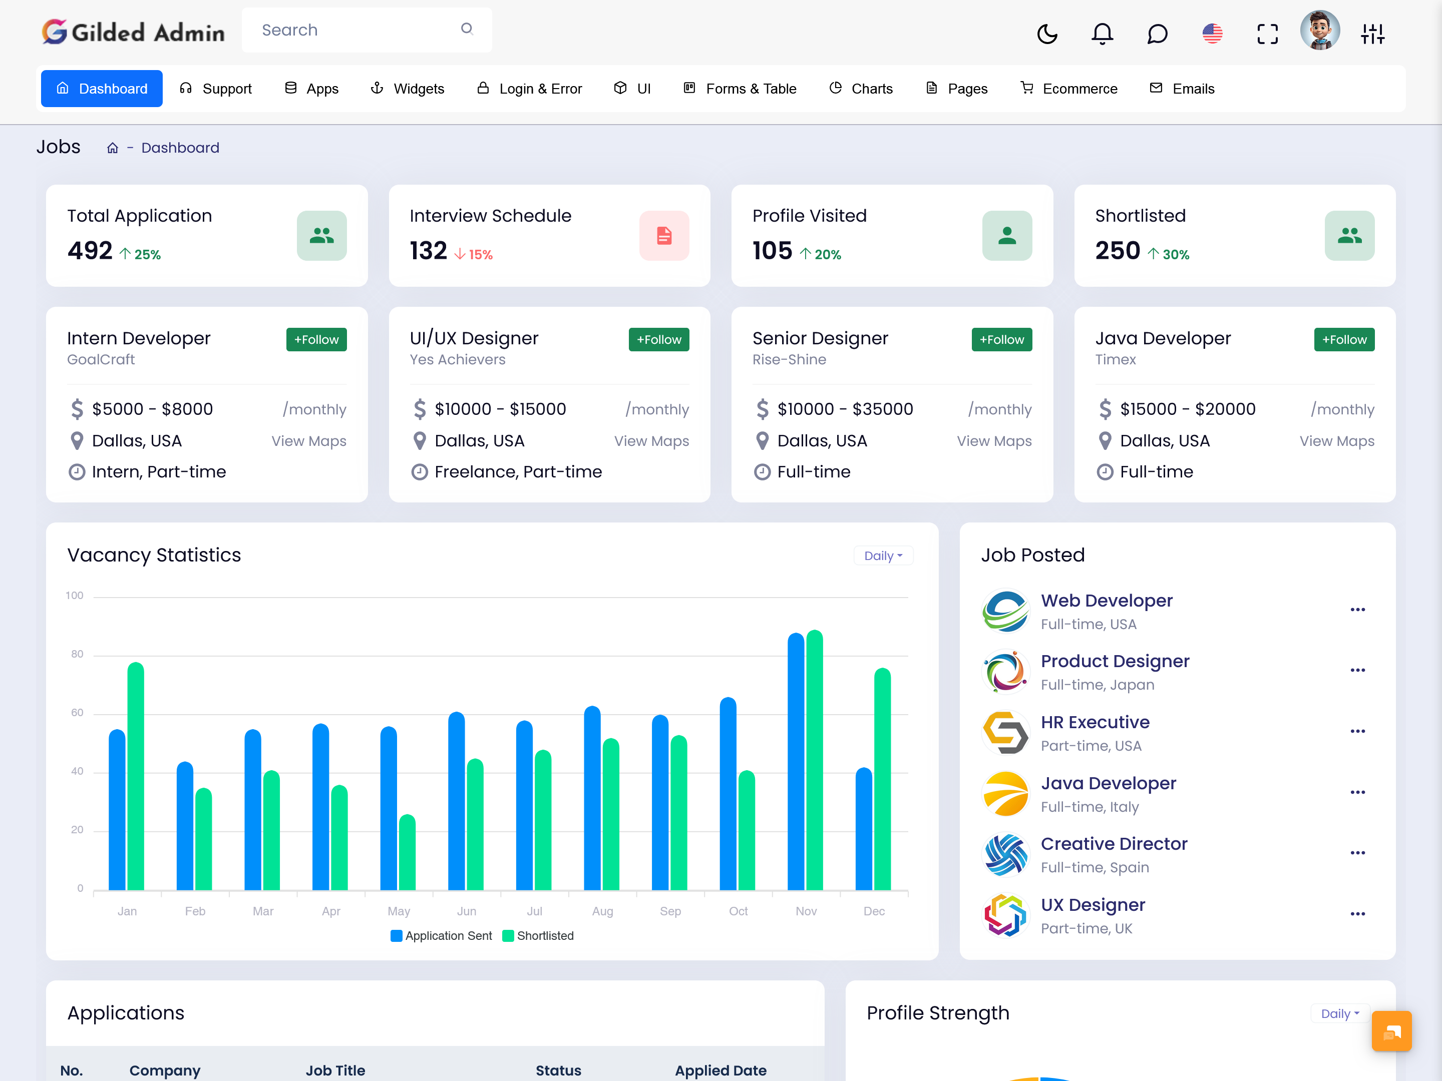This screenshot has width=1442, height=1081.
Task: Click the Shortlisted people icon
Action: 1349,235
